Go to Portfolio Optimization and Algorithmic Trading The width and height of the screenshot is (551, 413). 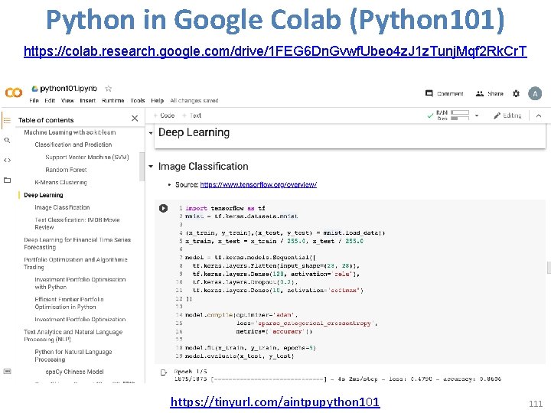pos(76,263)
